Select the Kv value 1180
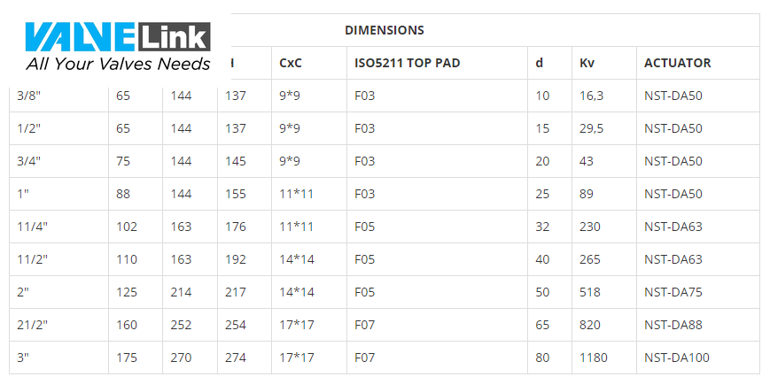 (x=594, y=358)
